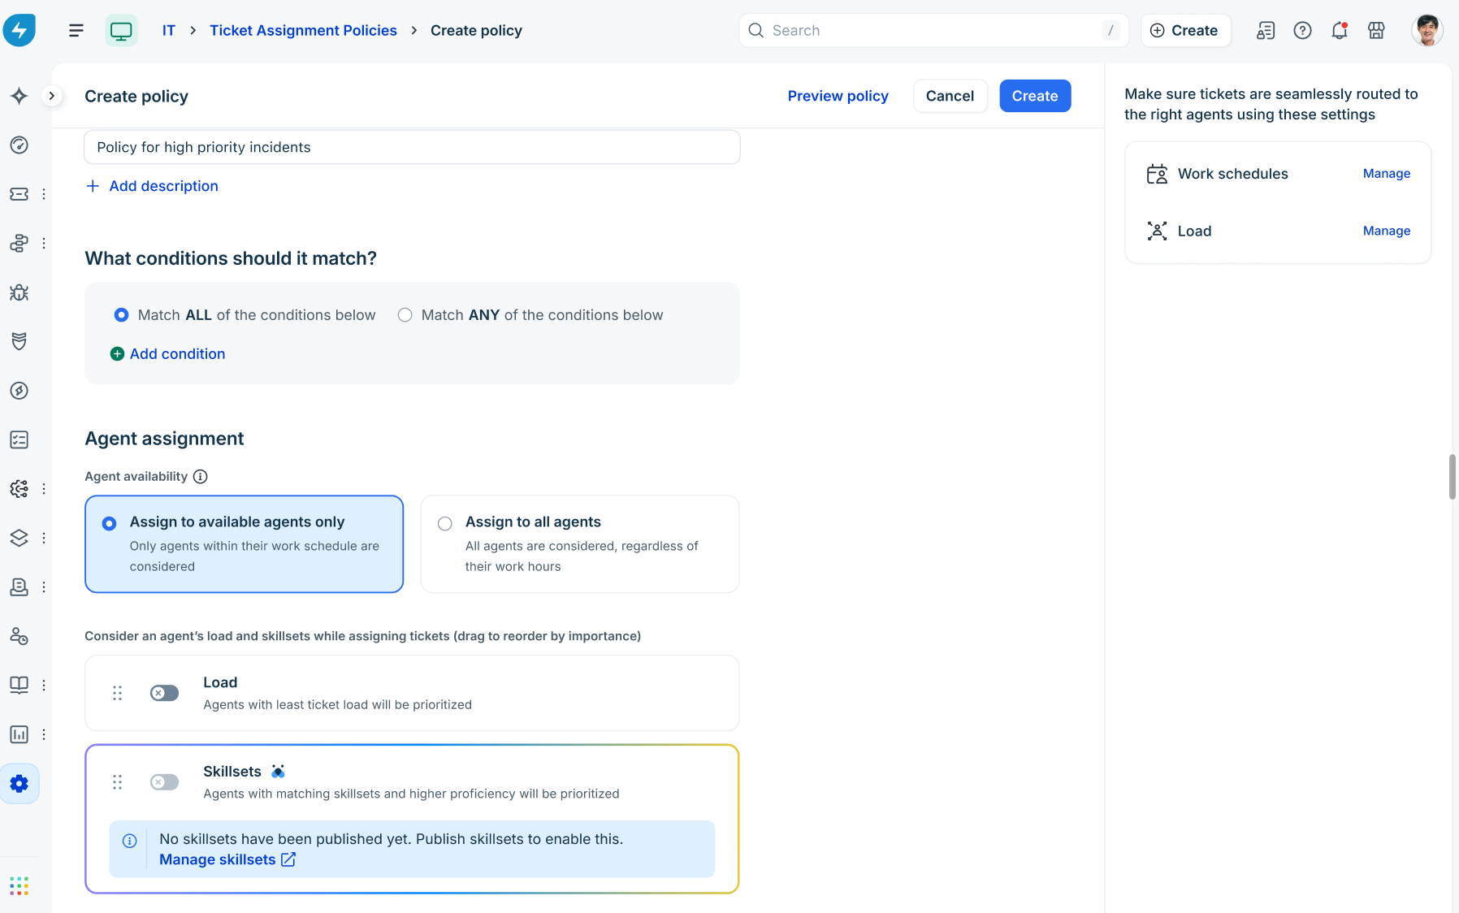
Task: Toggle the Skillsets switch
Action: 165,782
